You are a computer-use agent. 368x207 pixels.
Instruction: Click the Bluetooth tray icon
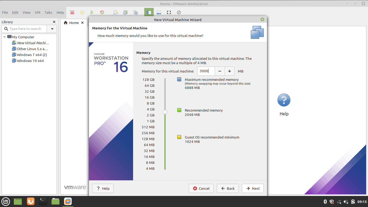pos(325,202)
